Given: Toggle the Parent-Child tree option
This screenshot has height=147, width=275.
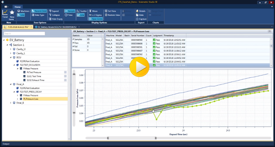Looking at the screenshot, I should click(39, 11).
